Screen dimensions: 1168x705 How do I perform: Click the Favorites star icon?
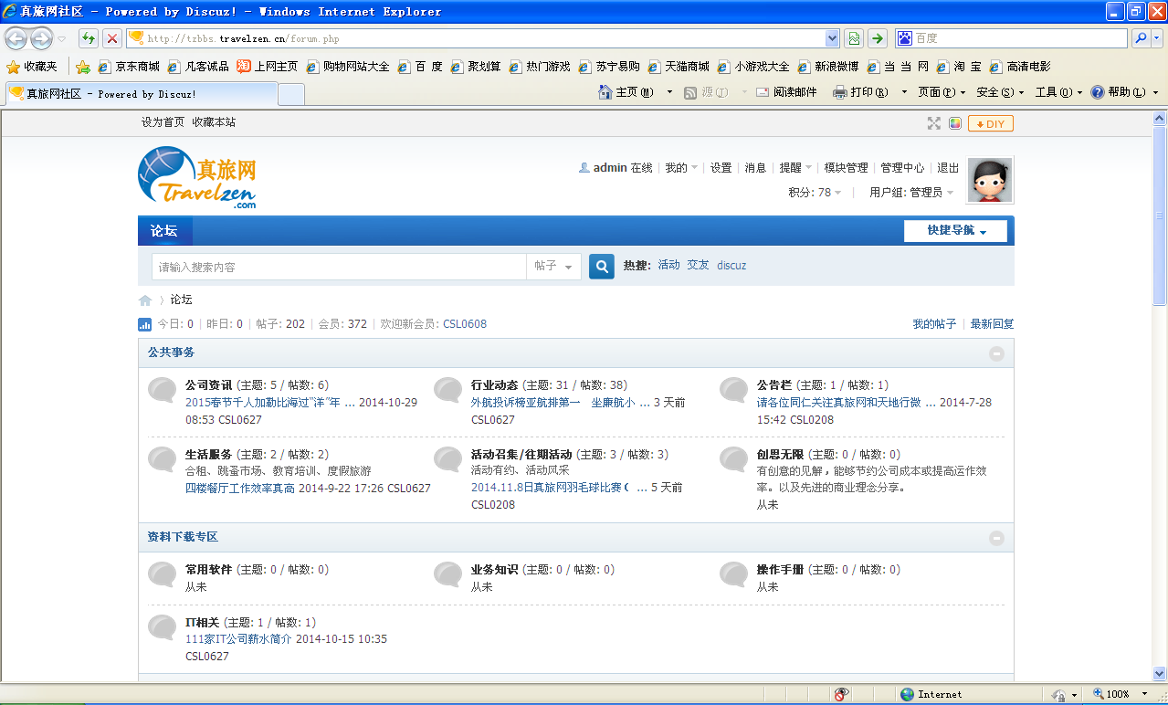(x=13, y=67)
